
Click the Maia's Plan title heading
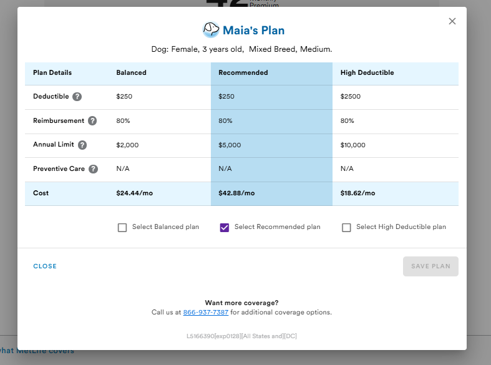click(253, 31)
